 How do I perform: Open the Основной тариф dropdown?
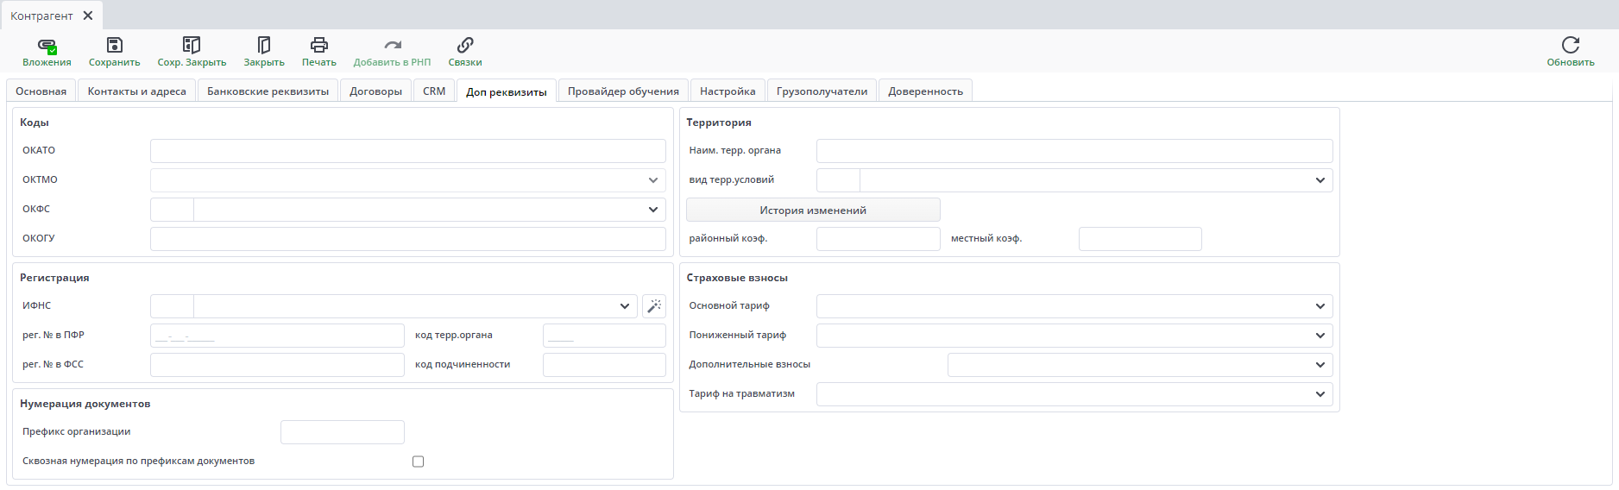point(1320,306)
